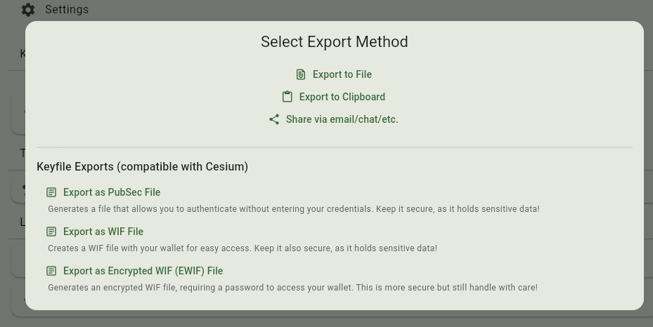This screenshot has height=327, width=653.
Task: Pick Share via email/chat/etc.
Action: pos(342,119)
